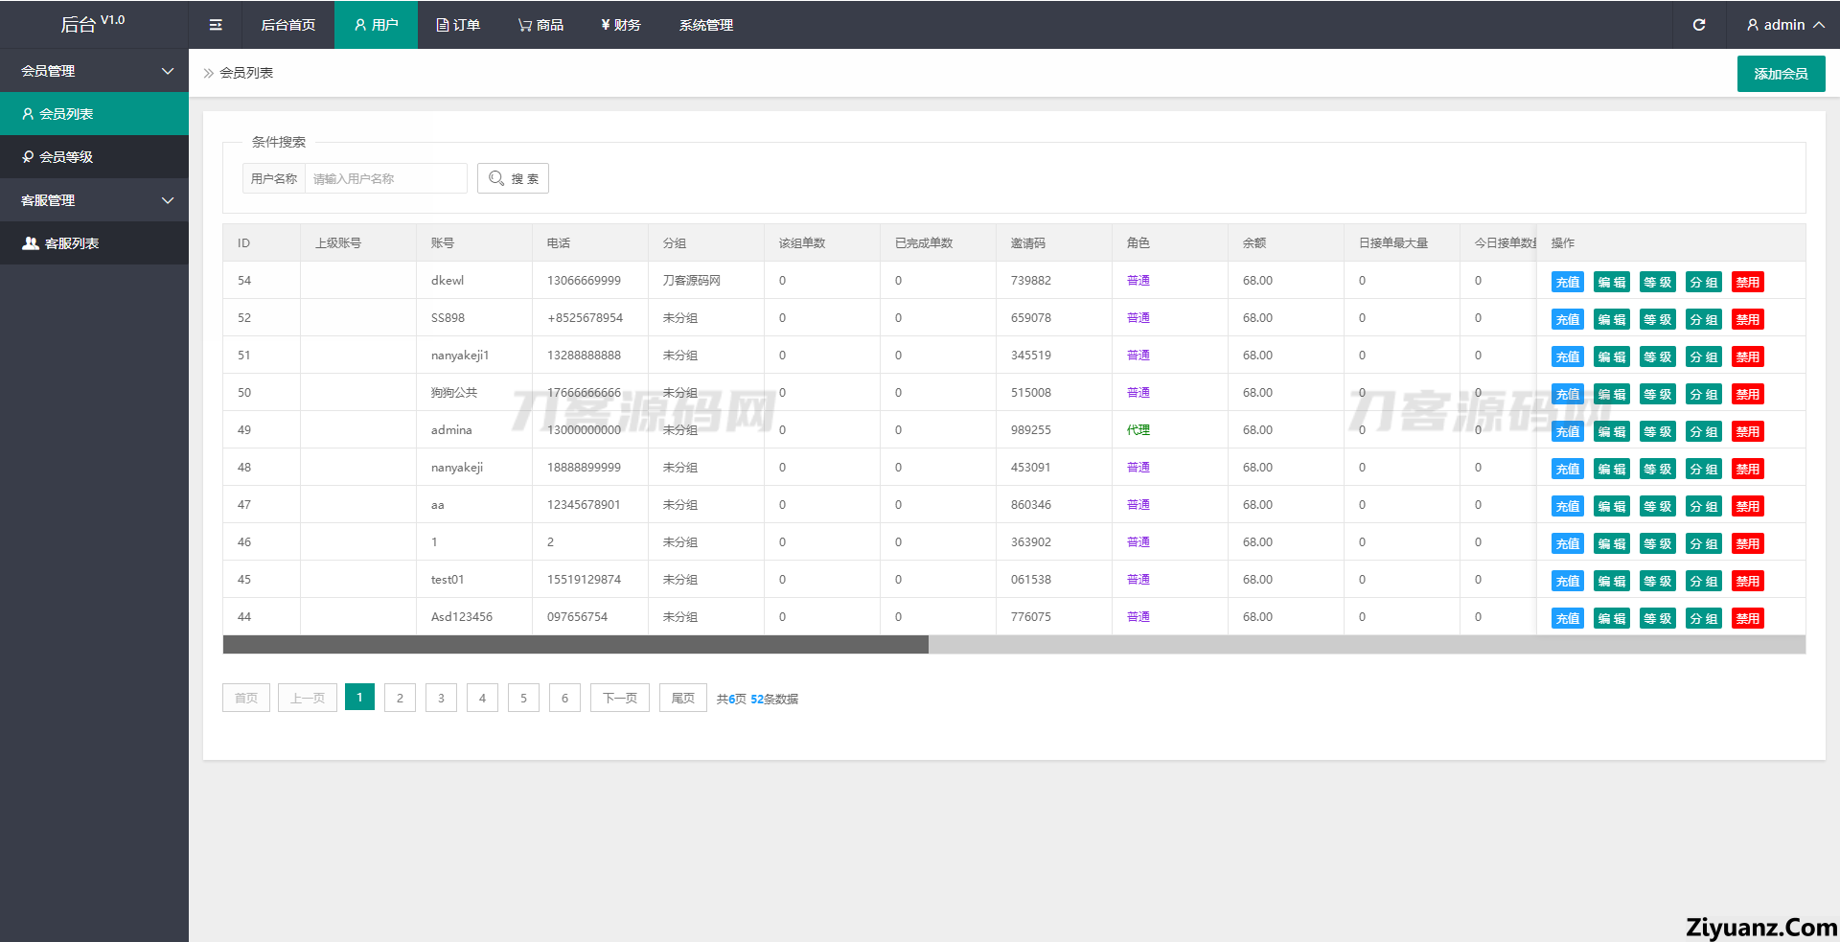Click the sidebar collapse hamburger icon
Image resolution: width=1840 pixels, height=942 pixels.
216,25
